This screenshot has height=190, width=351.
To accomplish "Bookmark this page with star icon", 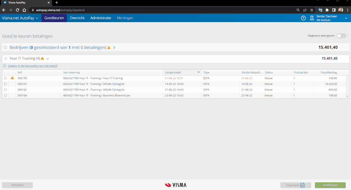I will point(312,10).
